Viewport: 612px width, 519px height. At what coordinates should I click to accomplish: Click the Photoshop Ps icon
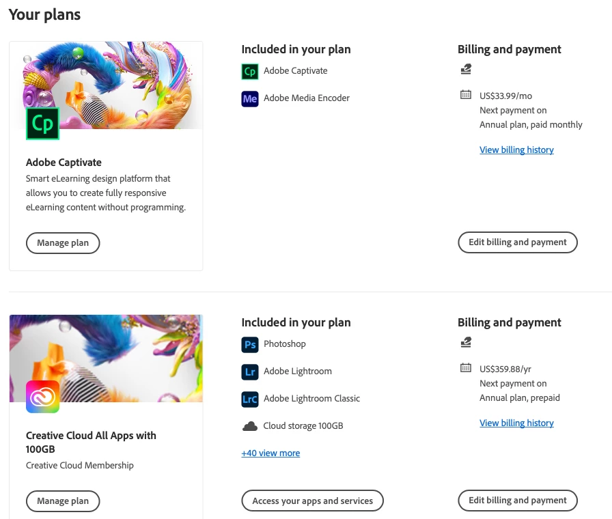coord(250,344)
